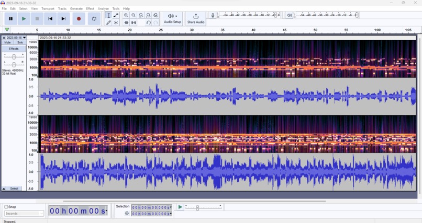
Task: Collapse the track with the arrow button
Action: 4,189
